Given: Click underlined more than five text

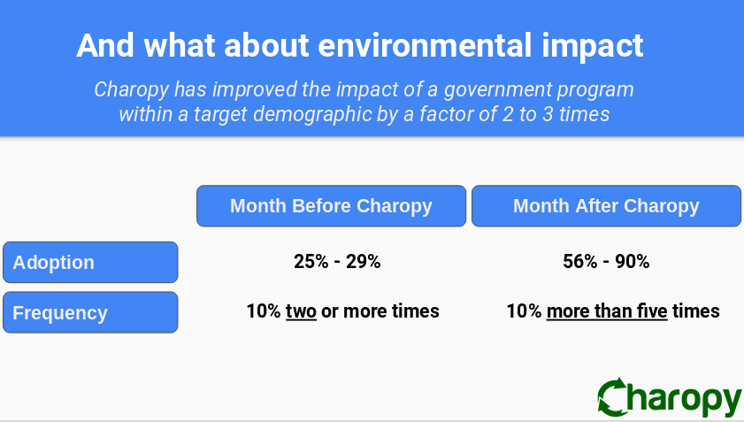Looking at the screenshot, I should coord(607,311).
